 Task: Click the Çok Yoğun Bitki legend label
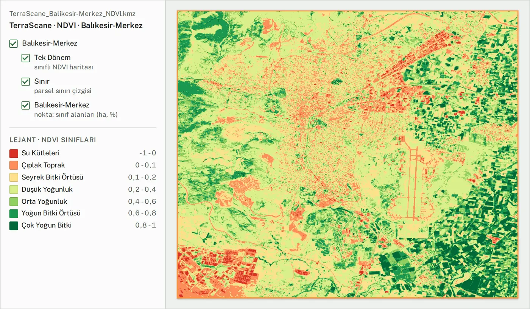click(x=47, y=225)
